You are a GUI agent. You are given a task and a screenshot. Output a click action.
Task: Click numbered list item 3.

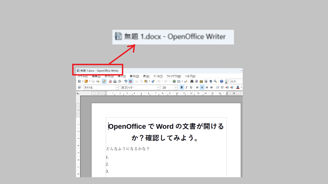(x=107, y=171)
